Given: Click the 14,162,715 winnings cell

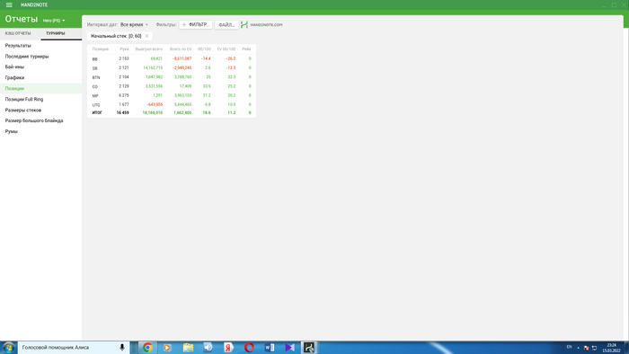Looking at the screenshot, I should click(x=153, y=68).
